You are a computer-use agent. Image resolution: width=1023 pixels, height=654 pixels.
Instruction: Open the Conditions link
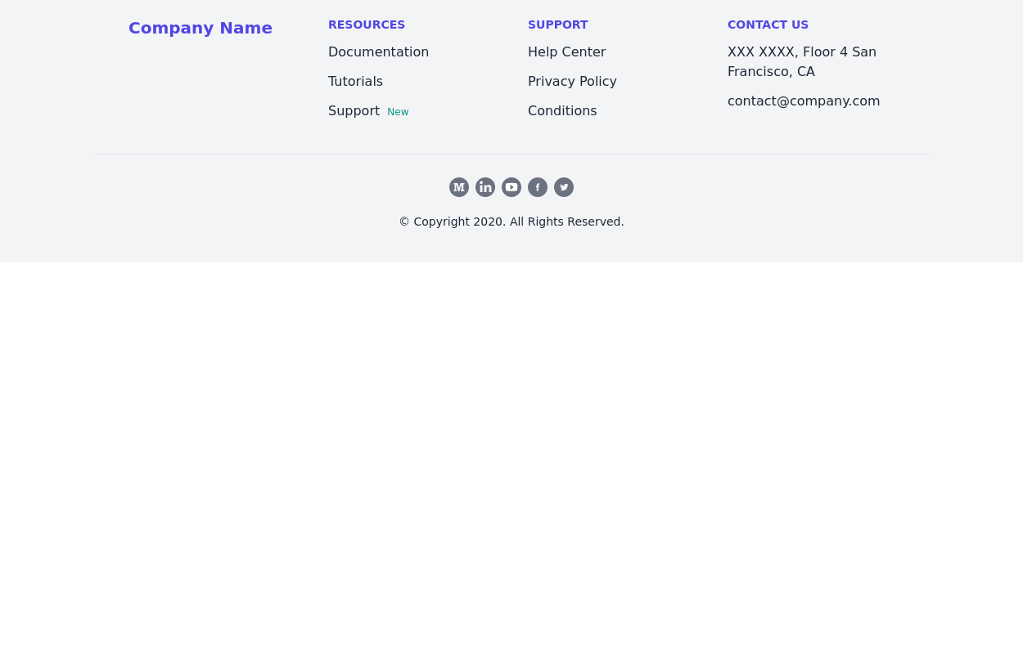point(562,111)
